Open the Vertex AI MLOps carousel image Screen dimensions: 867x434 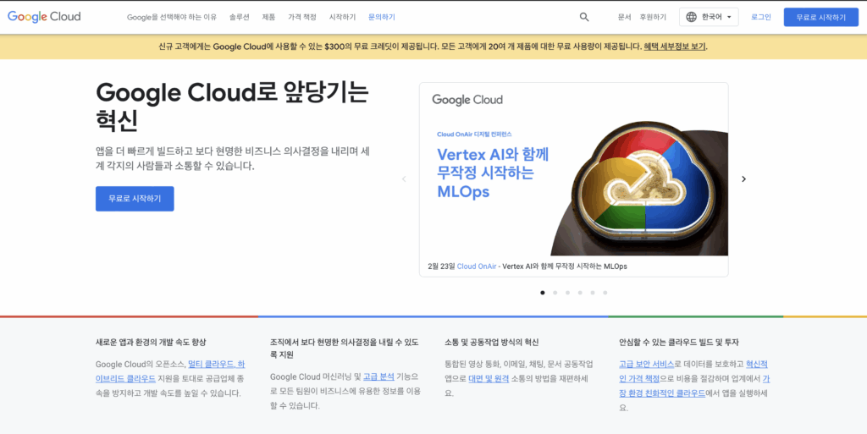573,169
